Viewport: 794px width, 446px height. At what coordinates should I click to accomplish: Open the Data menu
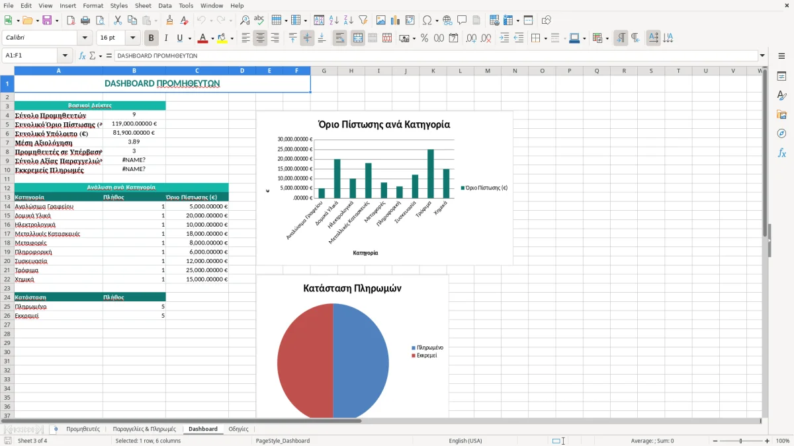coord(165,5)
